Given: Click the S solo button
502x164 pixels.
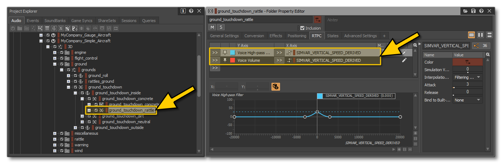Looking at the screenshot, I should pyautogui.click(x=221, y=27).
